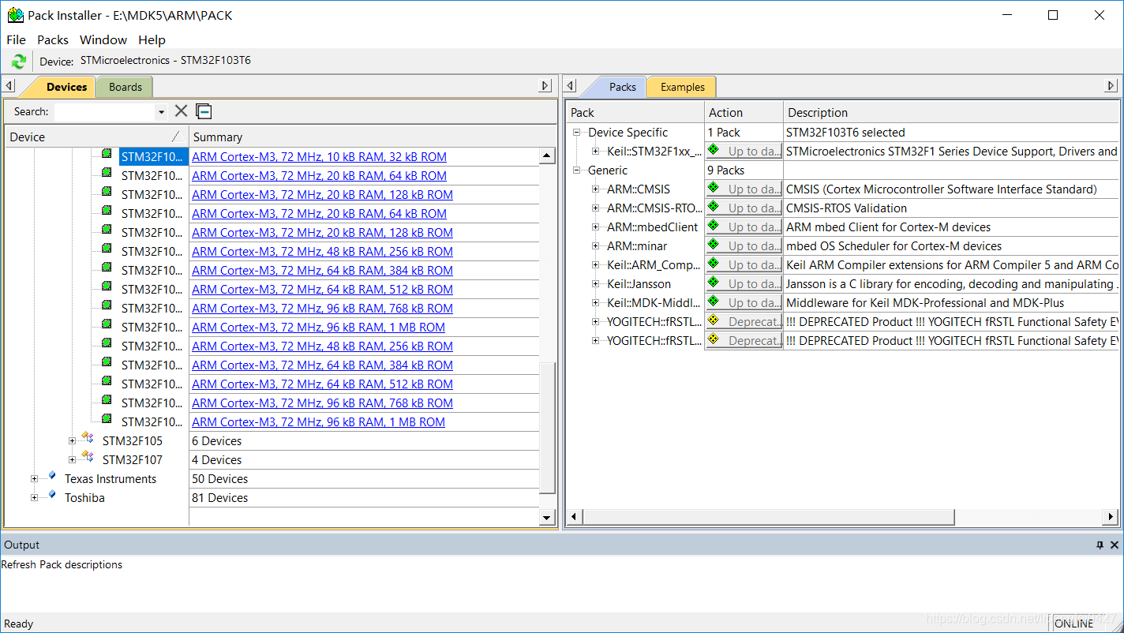Click Up to date button for Keil::Jansson
Viewport: 1124px width, 633px height.
[x=744, y=284]
